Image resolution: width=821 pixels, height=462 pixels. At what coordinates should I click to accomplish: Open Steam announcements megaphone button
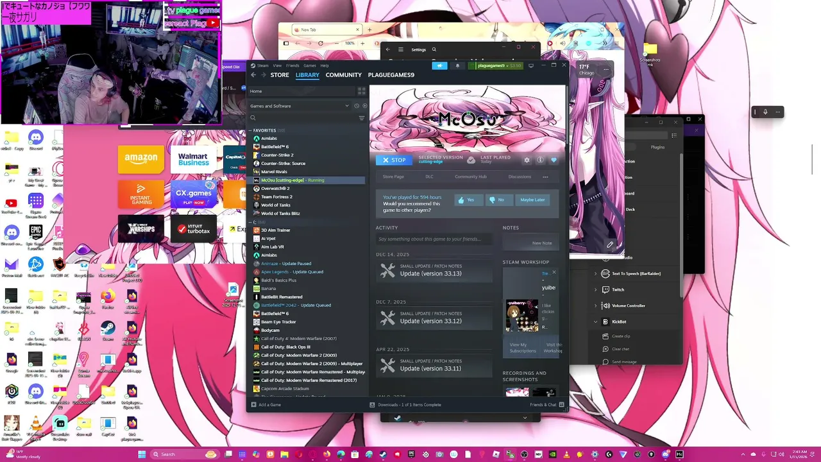click(439, 65)
